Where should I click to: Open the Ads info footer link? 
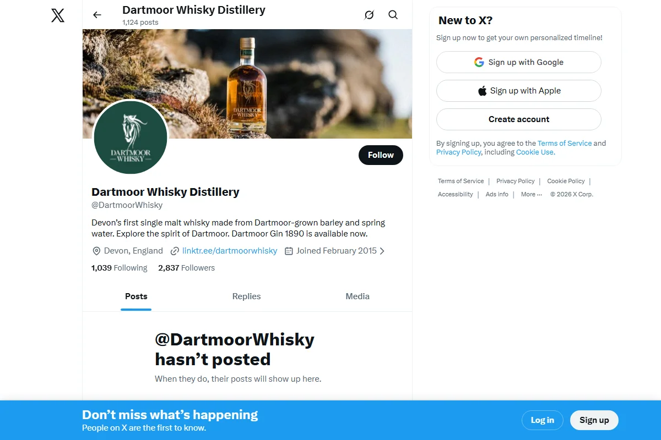click(x=497, y=194)
